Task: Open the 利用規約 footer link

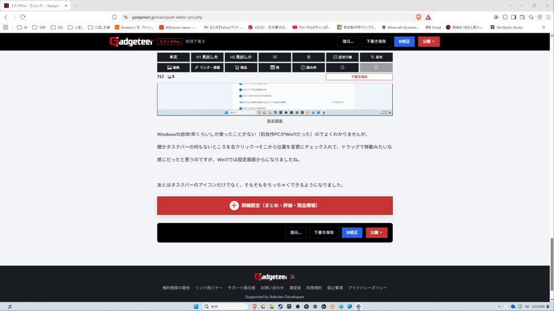Action: point(314,288)
